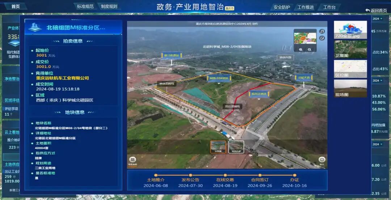Open the 制度规则 menu
The width and height of the screenshot is (391, 200).
click(109, 6)
